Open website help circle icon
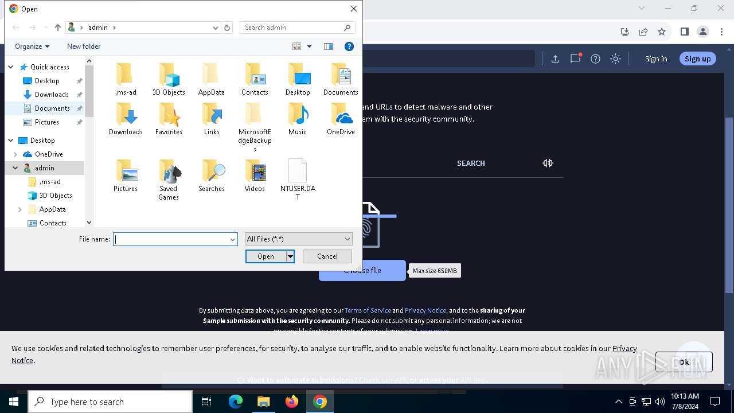The image size is (734, 413). 595,59
